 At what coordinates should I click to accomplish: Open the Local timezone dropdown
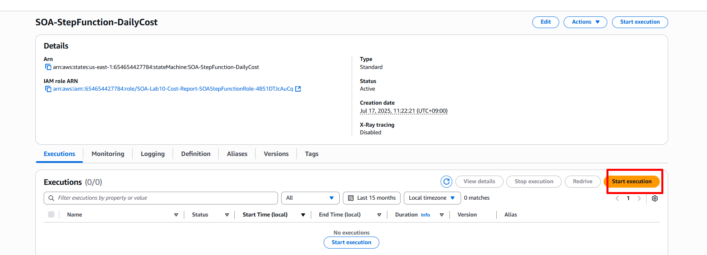point(432,198)
